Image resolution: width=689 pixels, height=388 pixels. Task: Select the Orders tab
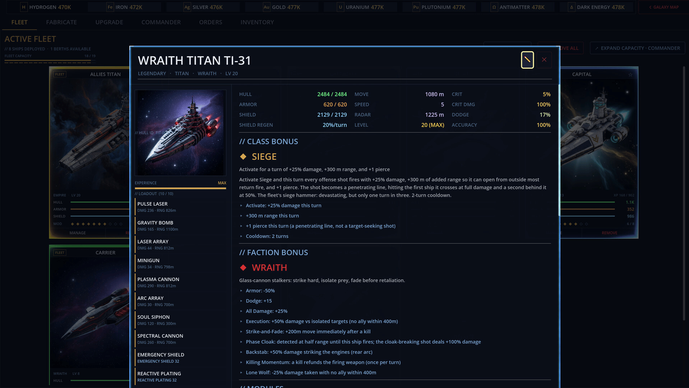click(211, 22)
